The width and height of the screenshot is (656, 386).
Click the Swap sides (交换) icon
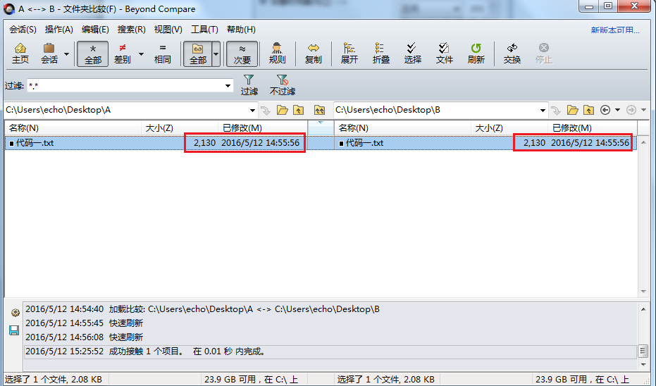pos(512,54)
